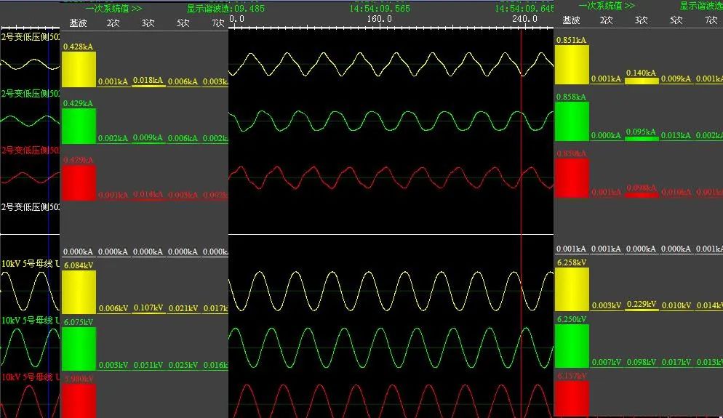Select the 基波 column header in left panel
723x418 pixels.
[78, 23]
